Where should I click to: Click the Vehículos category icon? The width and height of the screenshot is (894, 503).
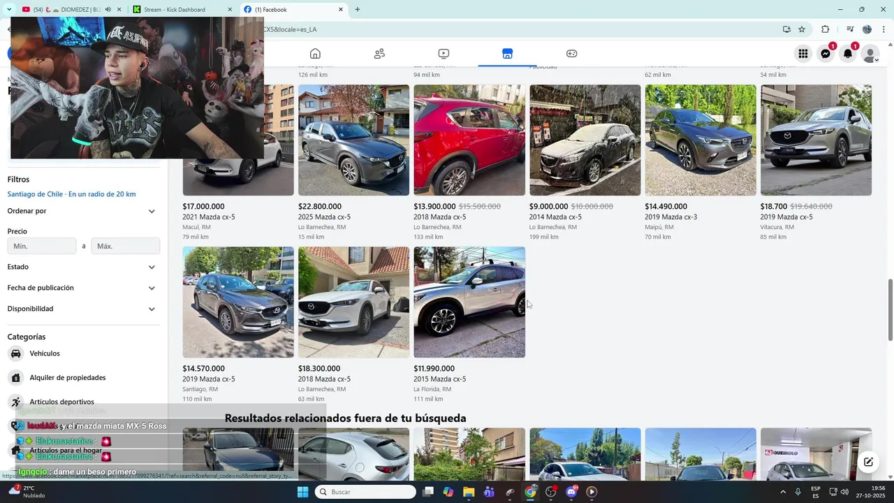16,353
